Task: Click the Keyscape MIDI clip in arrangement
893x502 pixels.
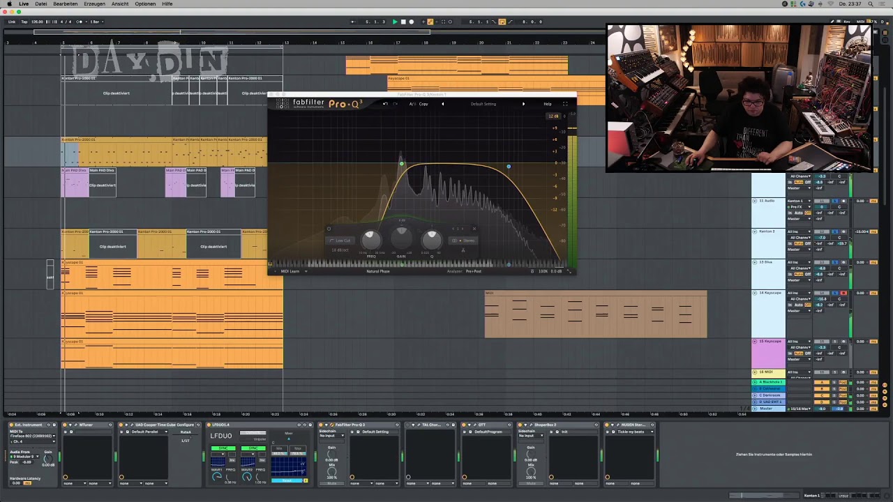Action: [596, 314]
